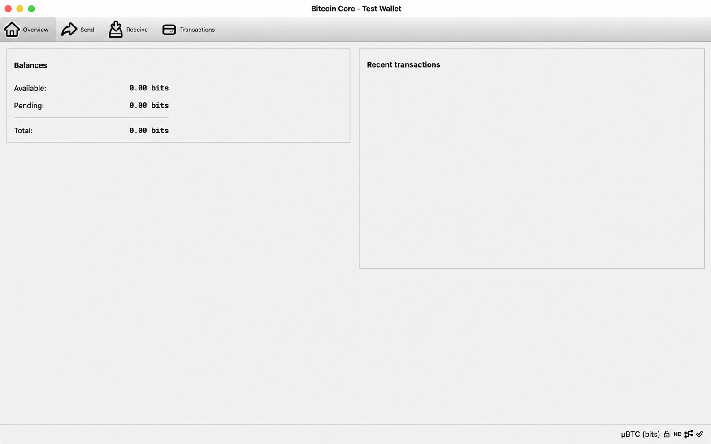The height and width of the screenshot is (444, 711).
Task: Maximize the Bitcoin Core window
Action: click(31, 9)
